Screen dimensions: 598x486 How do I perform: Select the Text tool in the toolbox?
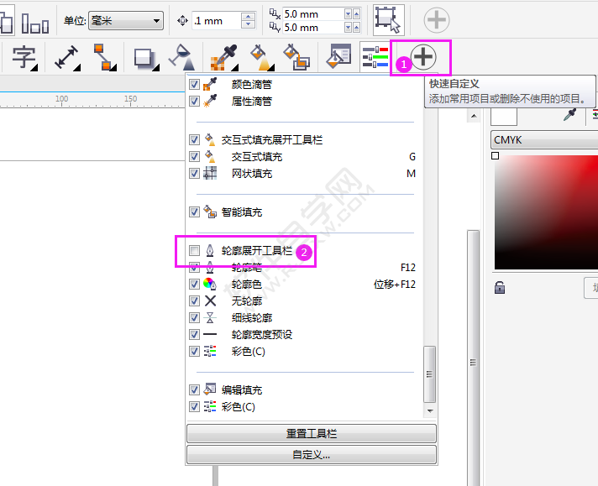tap(24, 57)
